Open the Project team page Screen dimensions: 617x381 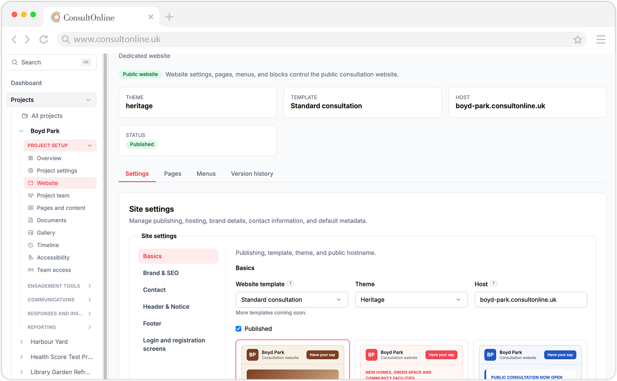(53, 195)
